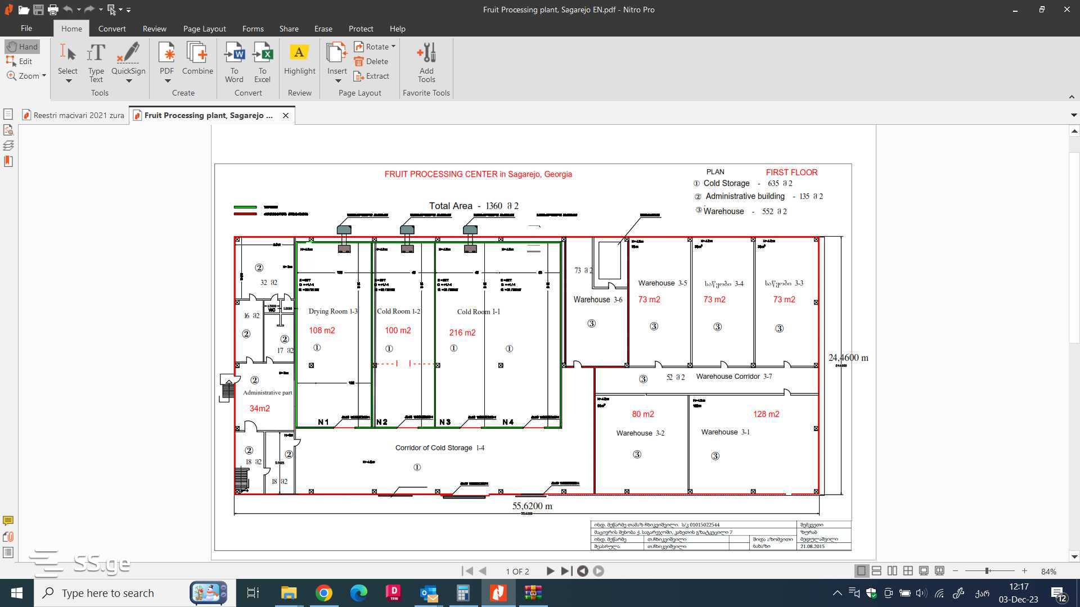Convert document To Word

click(235, 62)
